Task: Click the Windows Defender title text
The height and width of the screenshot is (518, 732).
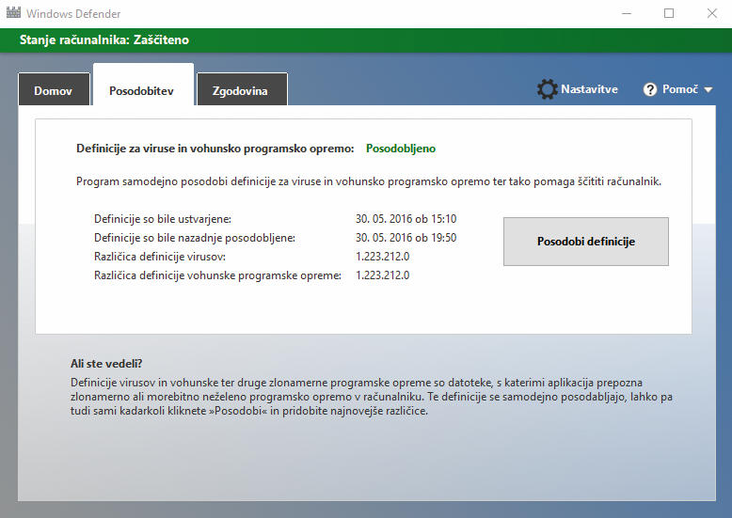Action: 73,13
